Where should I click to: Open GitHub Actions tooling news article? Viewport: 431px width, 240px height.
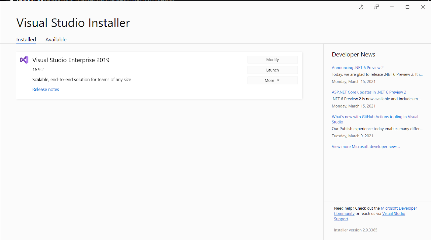[375, 119]
